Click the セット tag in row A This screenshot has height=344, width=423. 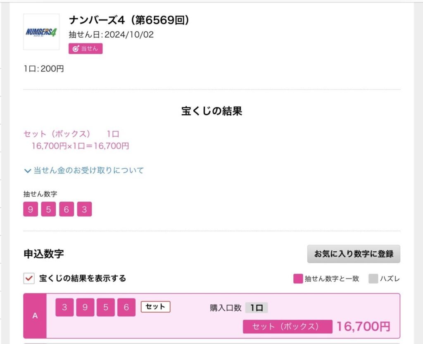tap(155, 307)
